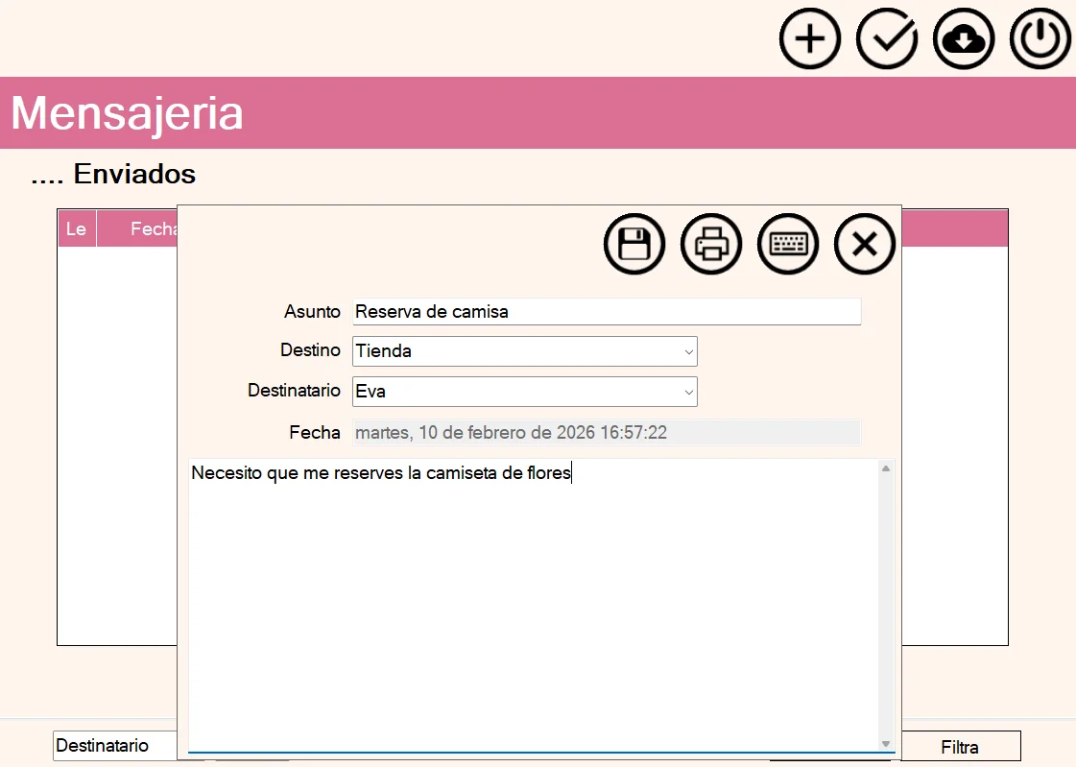
Task: Click the scroll down arrow of message body
Action: click(886, 744)
